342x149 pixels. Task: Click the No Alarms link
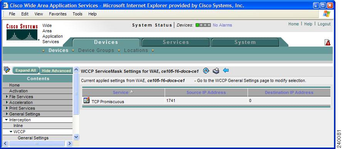pyautogui.click(x=222, y=25)
